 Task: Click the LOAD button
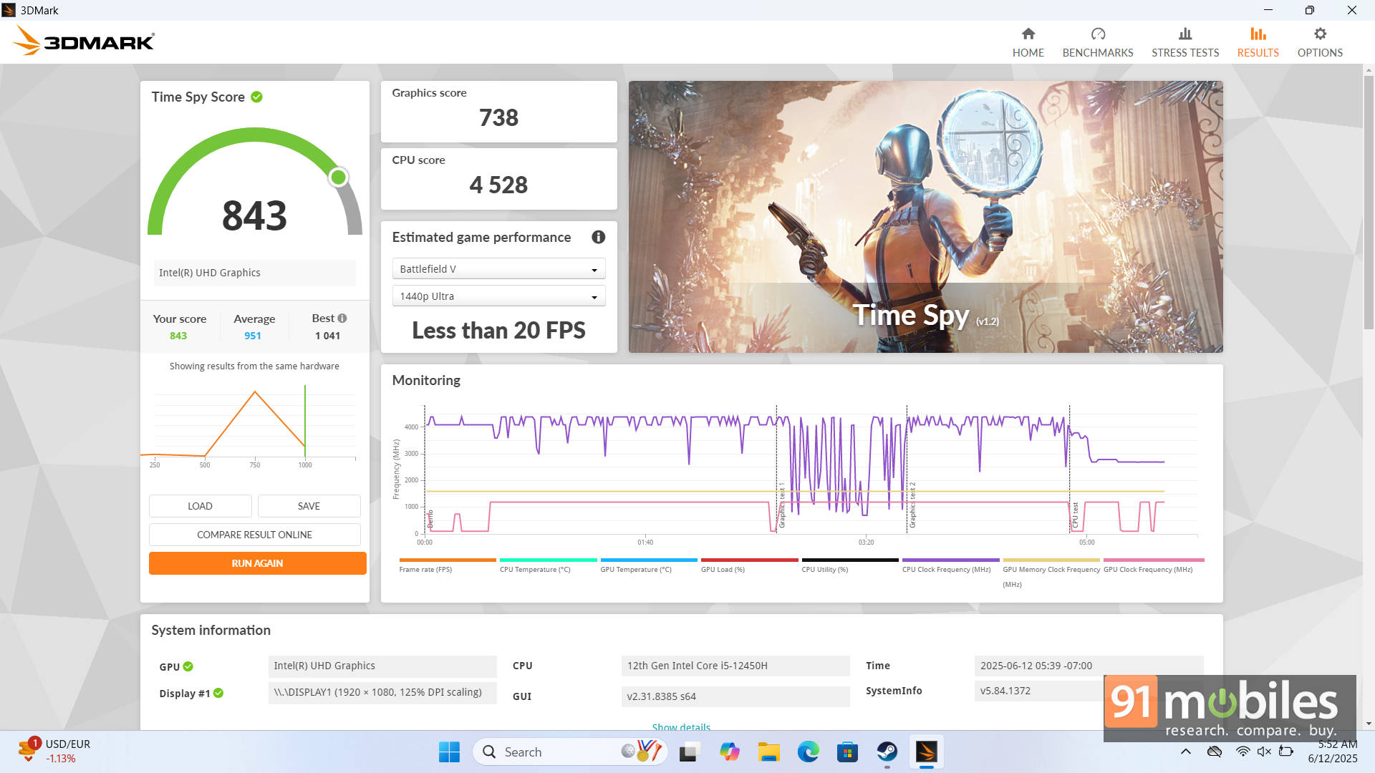[x=200, y=506]
